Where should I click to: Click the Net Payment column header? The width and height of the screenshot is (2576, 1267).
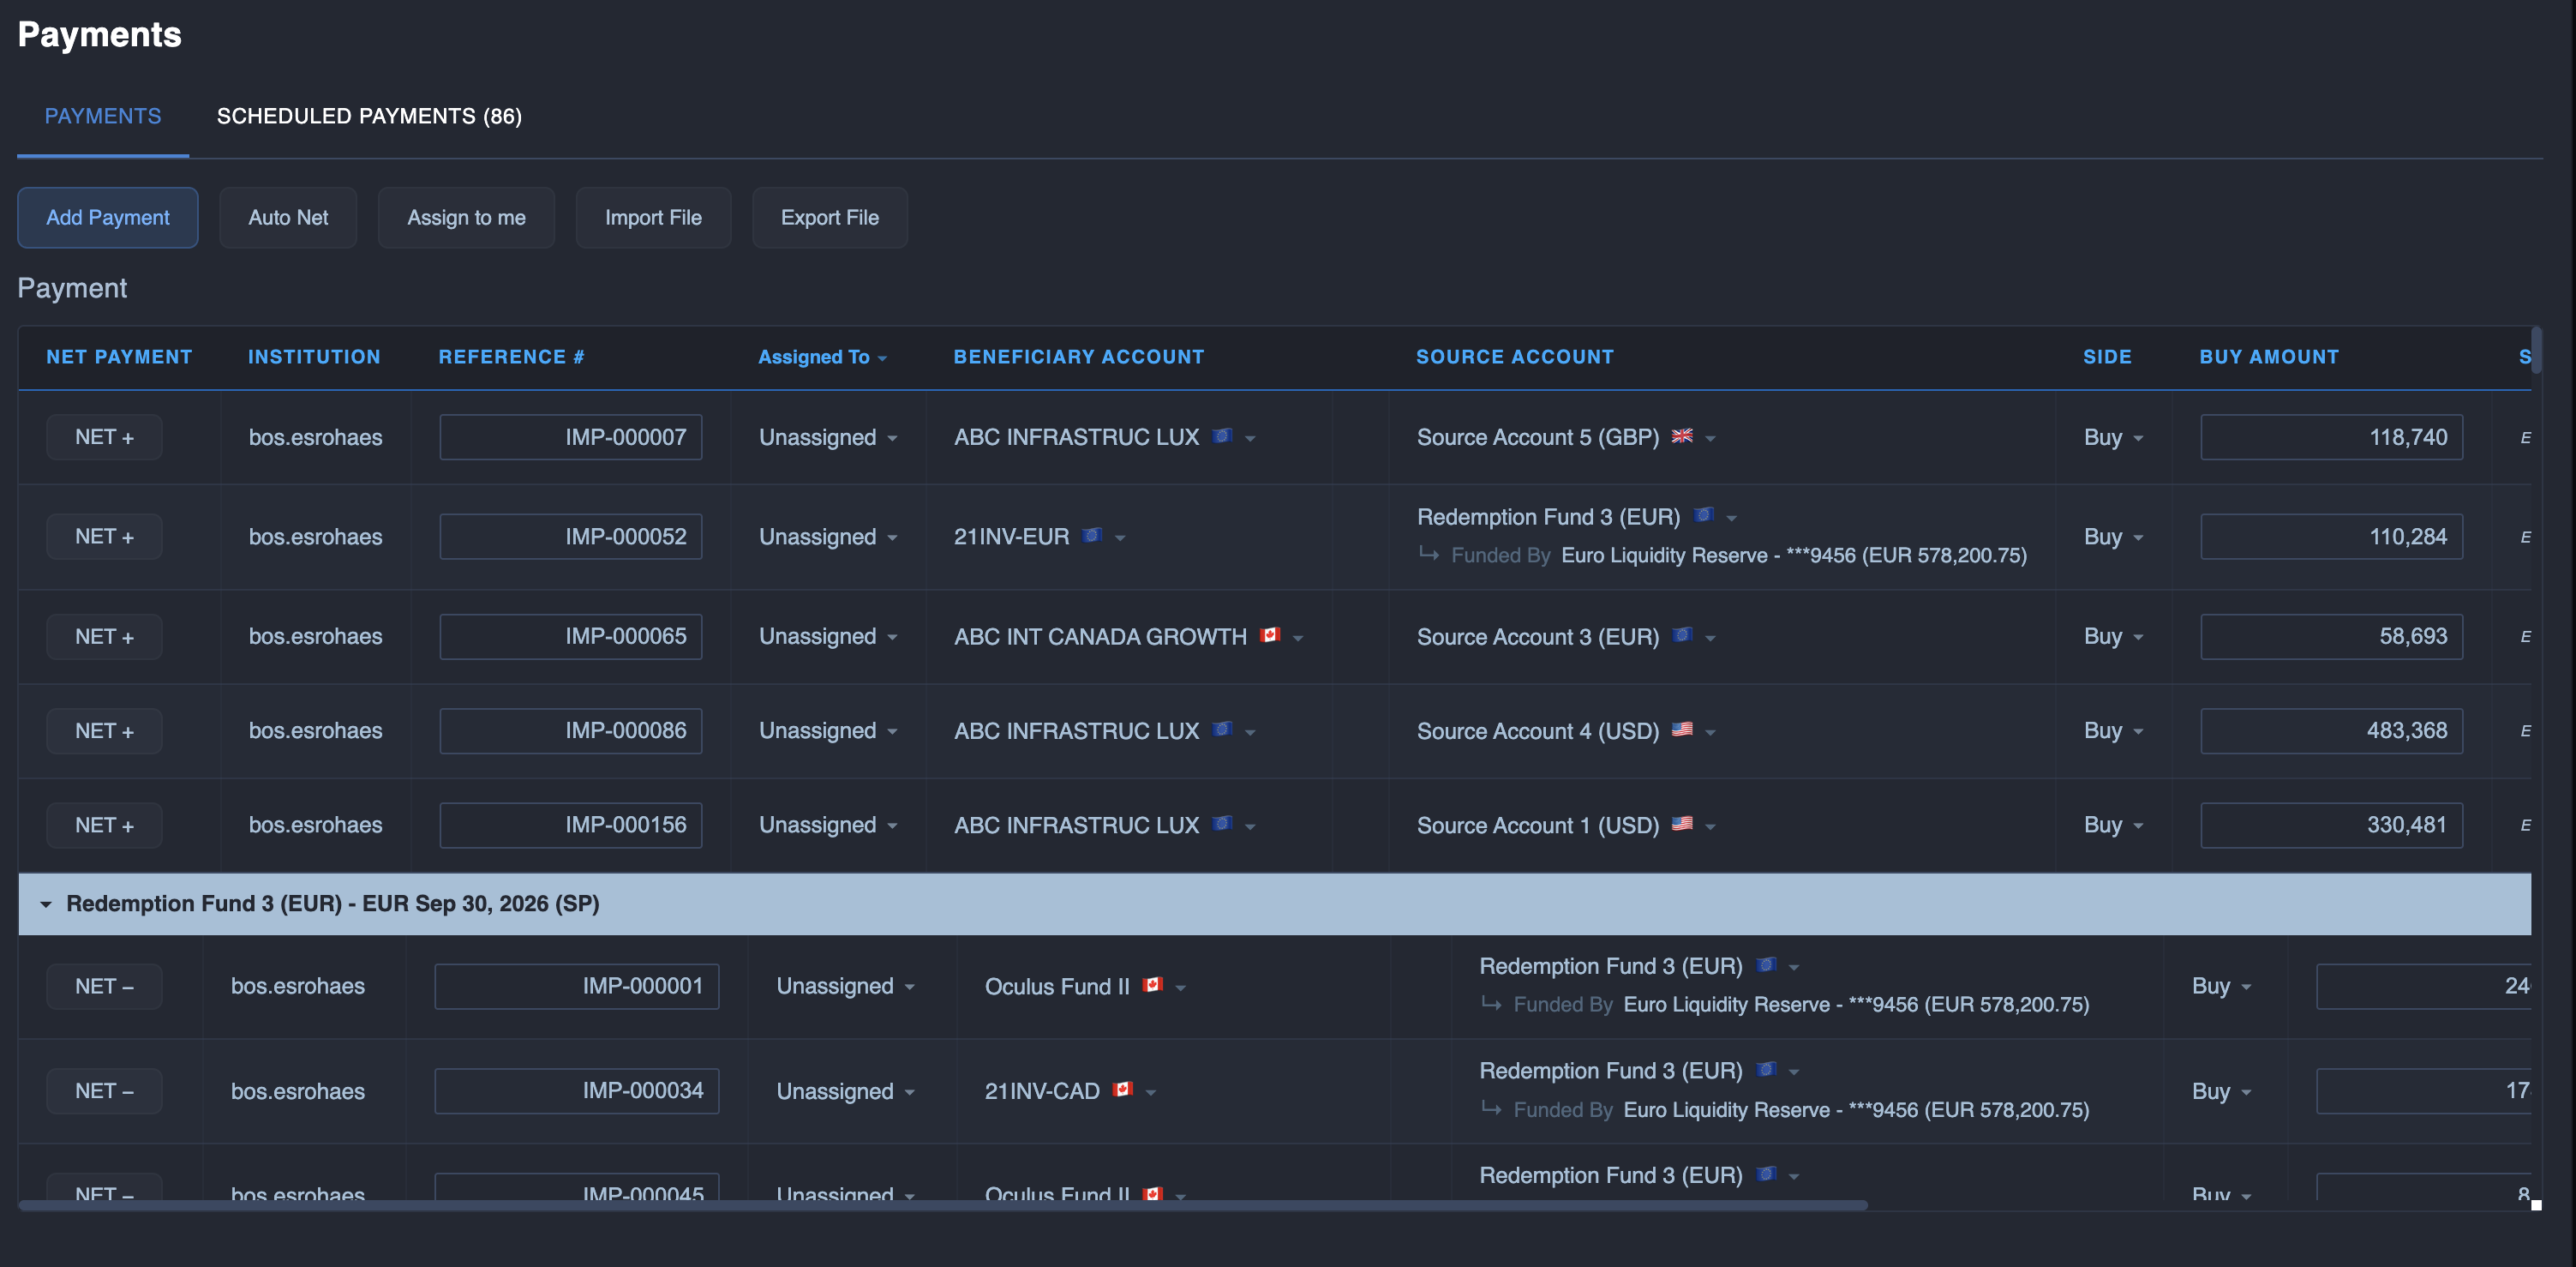tap(119, 357)
